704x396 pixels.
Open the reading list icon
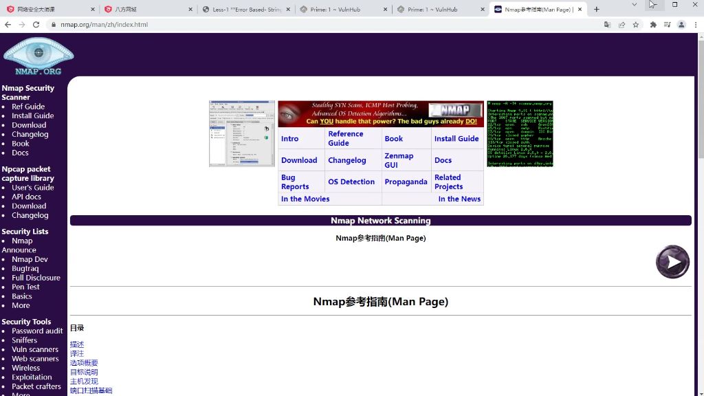667,25
